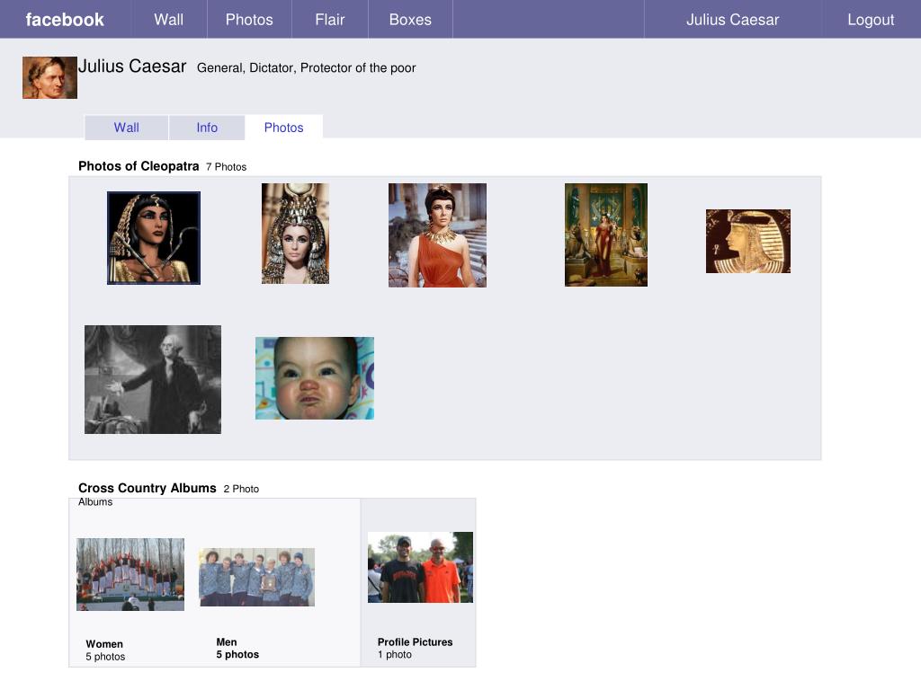
Task: Click the Julius Caesar profile picture
Action: (x=50, y=77)
